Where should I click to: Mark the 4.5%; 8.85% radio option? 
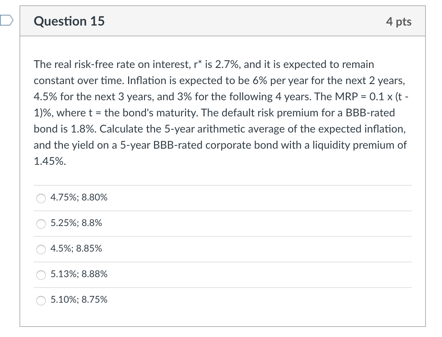tap(41, 250)
